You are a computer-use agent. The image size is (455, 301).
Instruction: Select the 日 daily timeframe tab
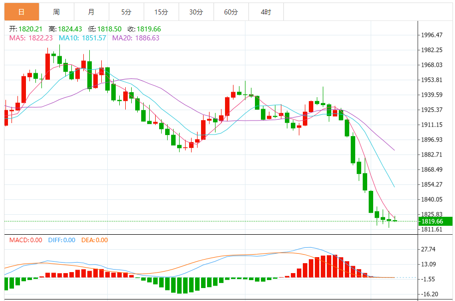21,12
